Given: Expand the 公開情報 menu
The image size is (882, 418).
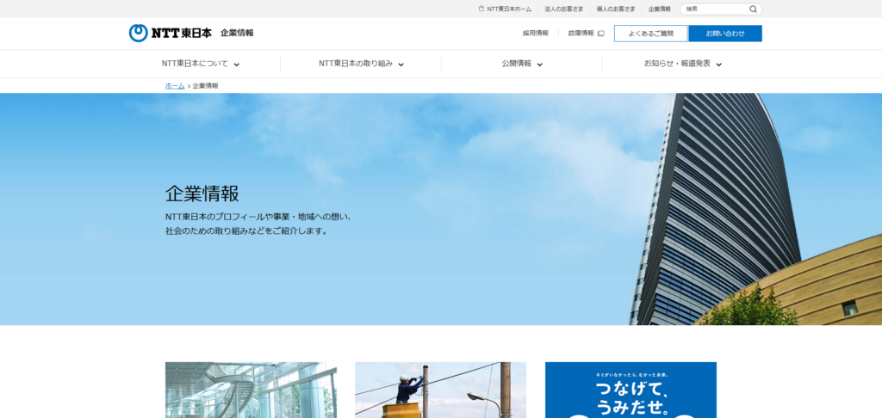Looking at the screenshot, I should click(x=522, y=64).
